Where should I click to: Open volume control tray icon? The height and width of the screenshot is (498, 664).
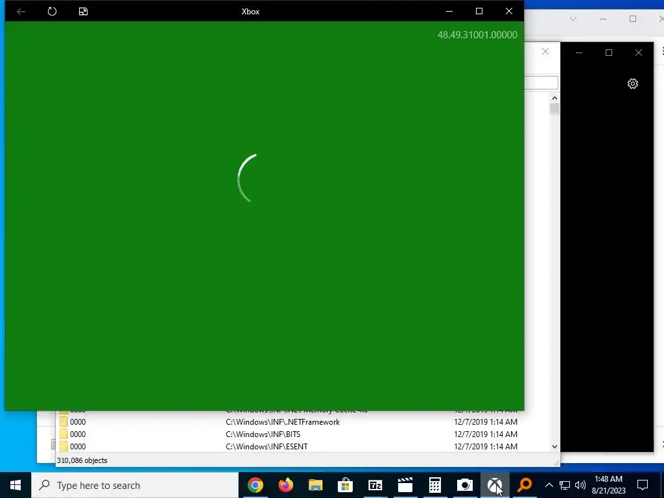point(580,485)
